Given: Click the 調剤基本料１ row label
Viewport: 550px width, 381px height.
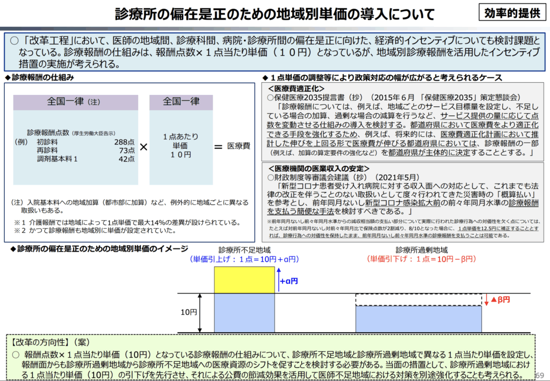Looking at the screenshot, I should [57, 159].
